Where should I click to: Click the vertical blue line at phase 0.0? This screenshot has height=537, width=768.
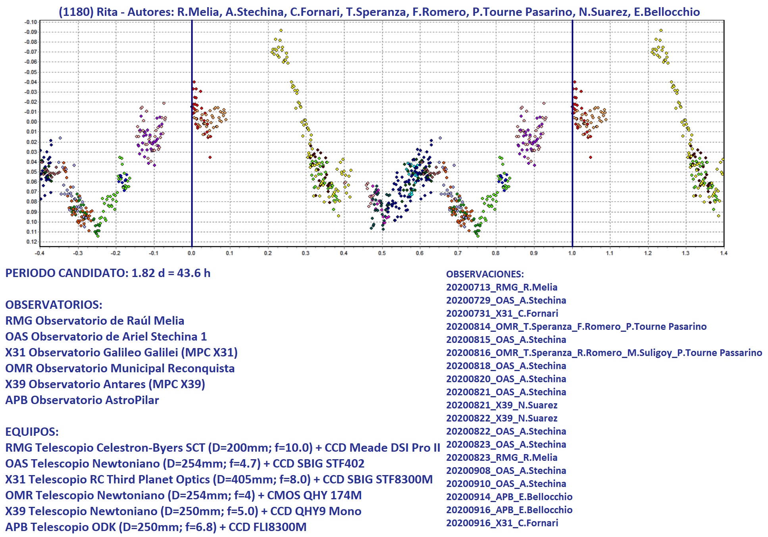click(192, 60)
